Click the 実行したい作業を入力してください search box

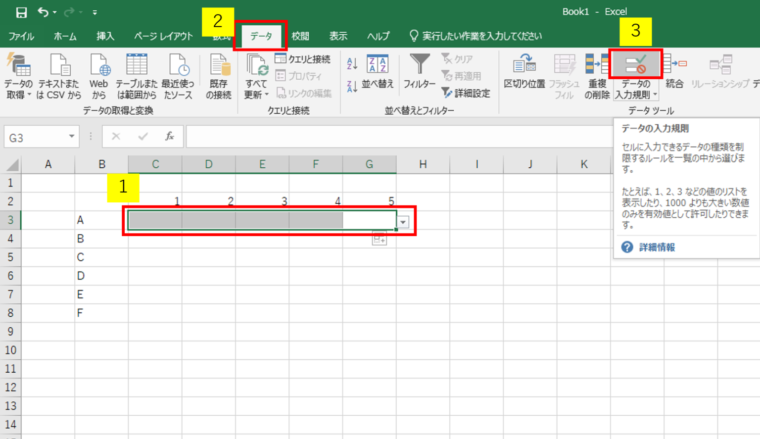click(476, 36)
